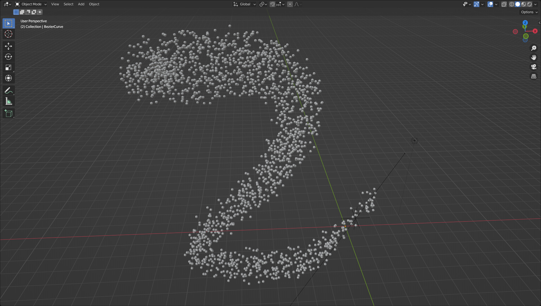Enable Material Preview shading mode

[x=524, y=4]
